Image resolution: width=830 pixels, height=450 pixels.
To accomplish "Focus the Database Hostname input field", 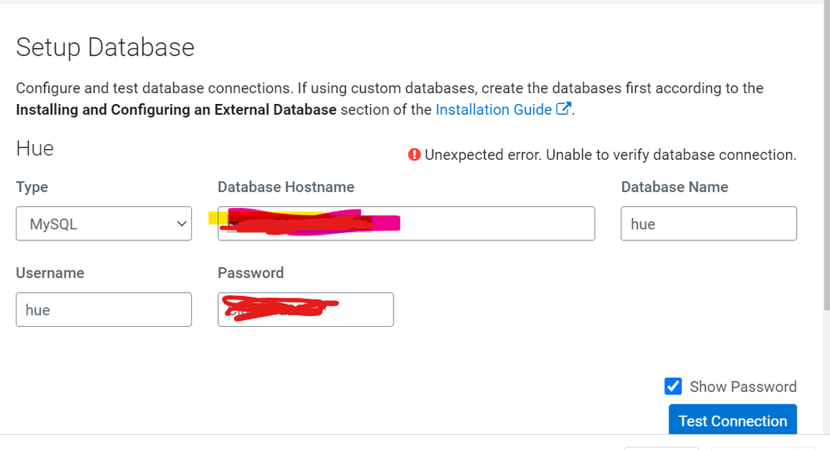I will point(406,224).
